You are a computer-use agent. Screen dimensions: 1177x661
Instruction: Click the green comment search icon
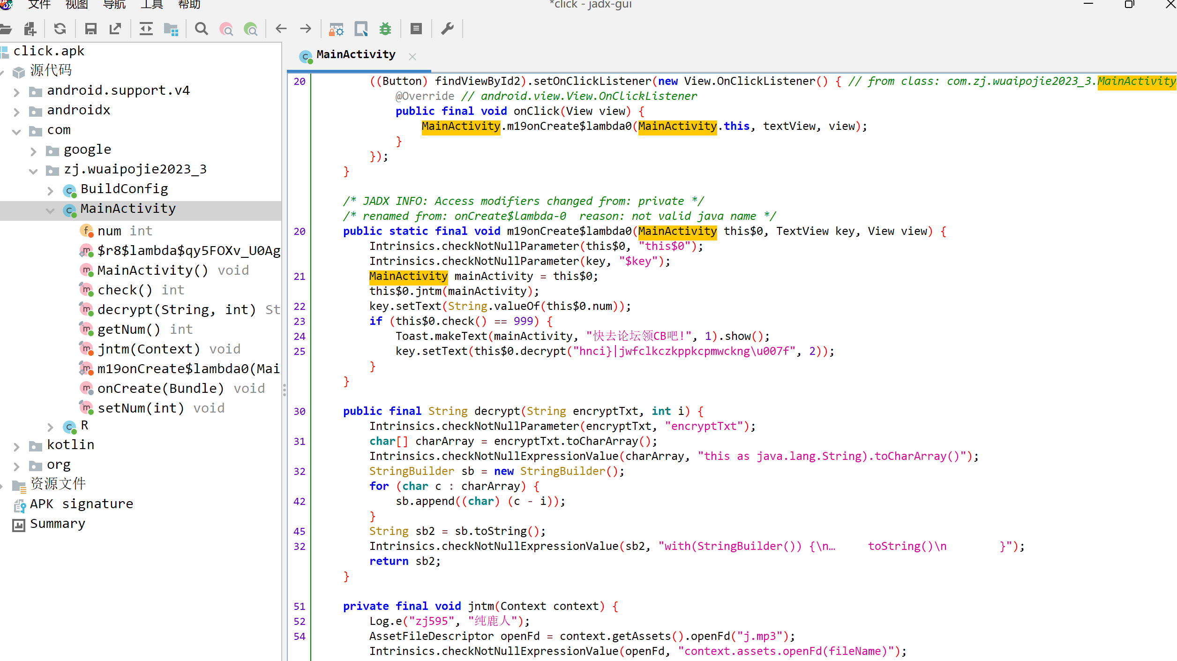(x=251, y=29)
